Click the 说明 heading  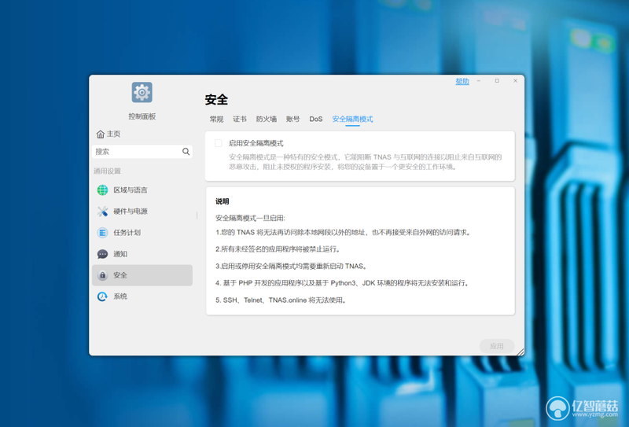pos(223,201)
